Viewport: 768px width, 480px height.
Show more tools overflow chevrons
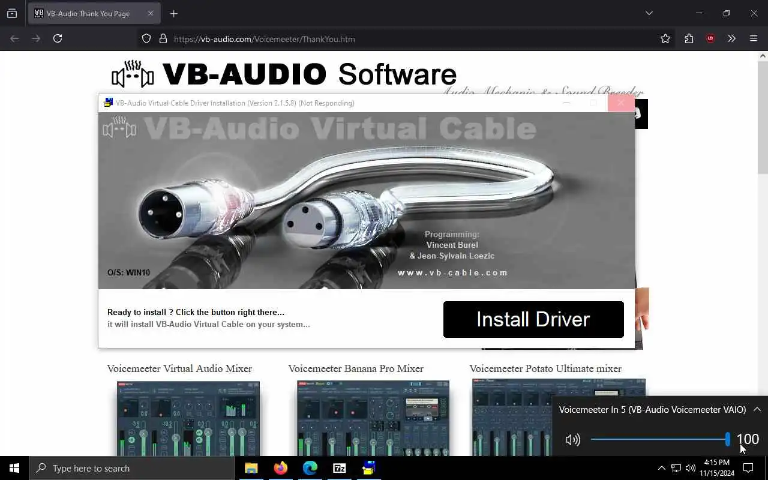point(731,38)
